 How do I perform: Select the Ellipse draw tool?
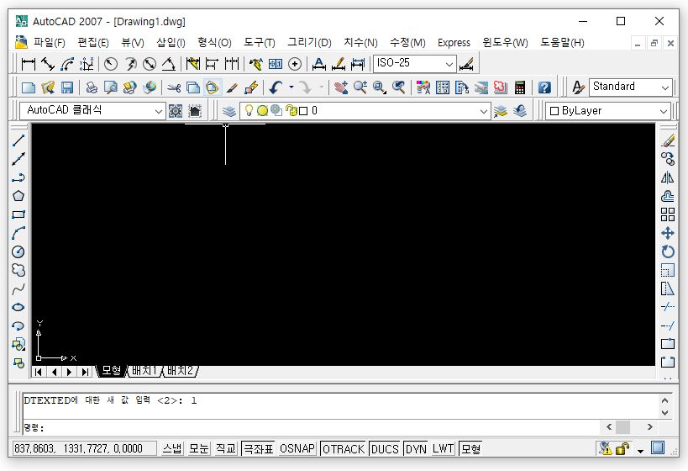[x=18, y=307]
